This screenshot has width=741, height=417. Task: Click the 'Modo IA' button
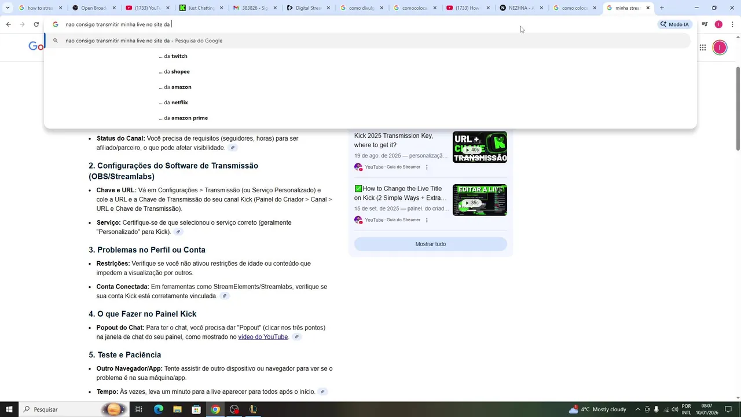pyautogui.click(x=674, y=24)
